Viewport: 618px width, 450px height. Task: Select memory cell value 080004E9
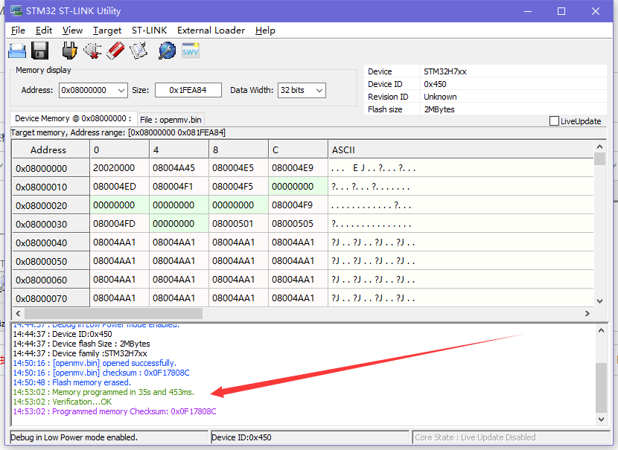point(298,168)
